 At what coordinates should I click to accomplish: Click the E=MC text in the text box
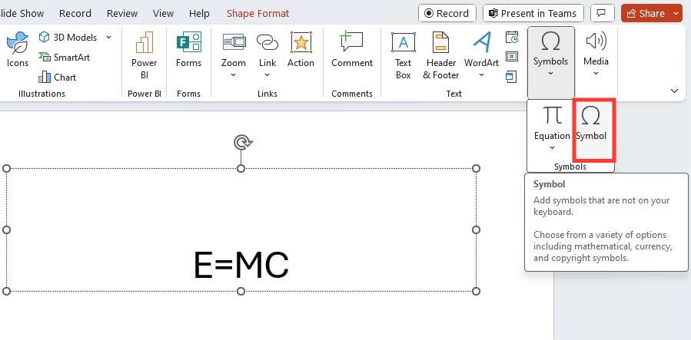pos(241,265)
